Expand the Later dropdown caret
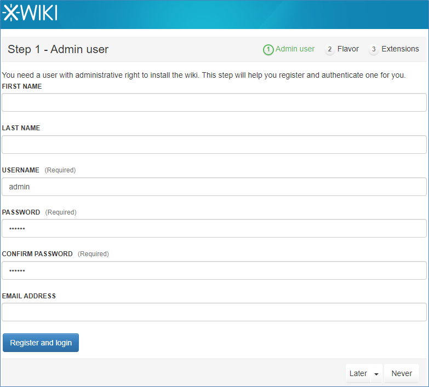The width and height of the screenshot is (429, 387). pos(376,374)
